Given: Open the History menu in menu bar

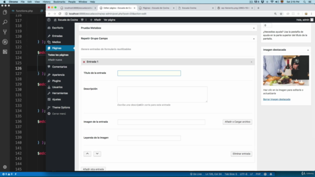Looking at the screenshot, I should tap(46, 2).
